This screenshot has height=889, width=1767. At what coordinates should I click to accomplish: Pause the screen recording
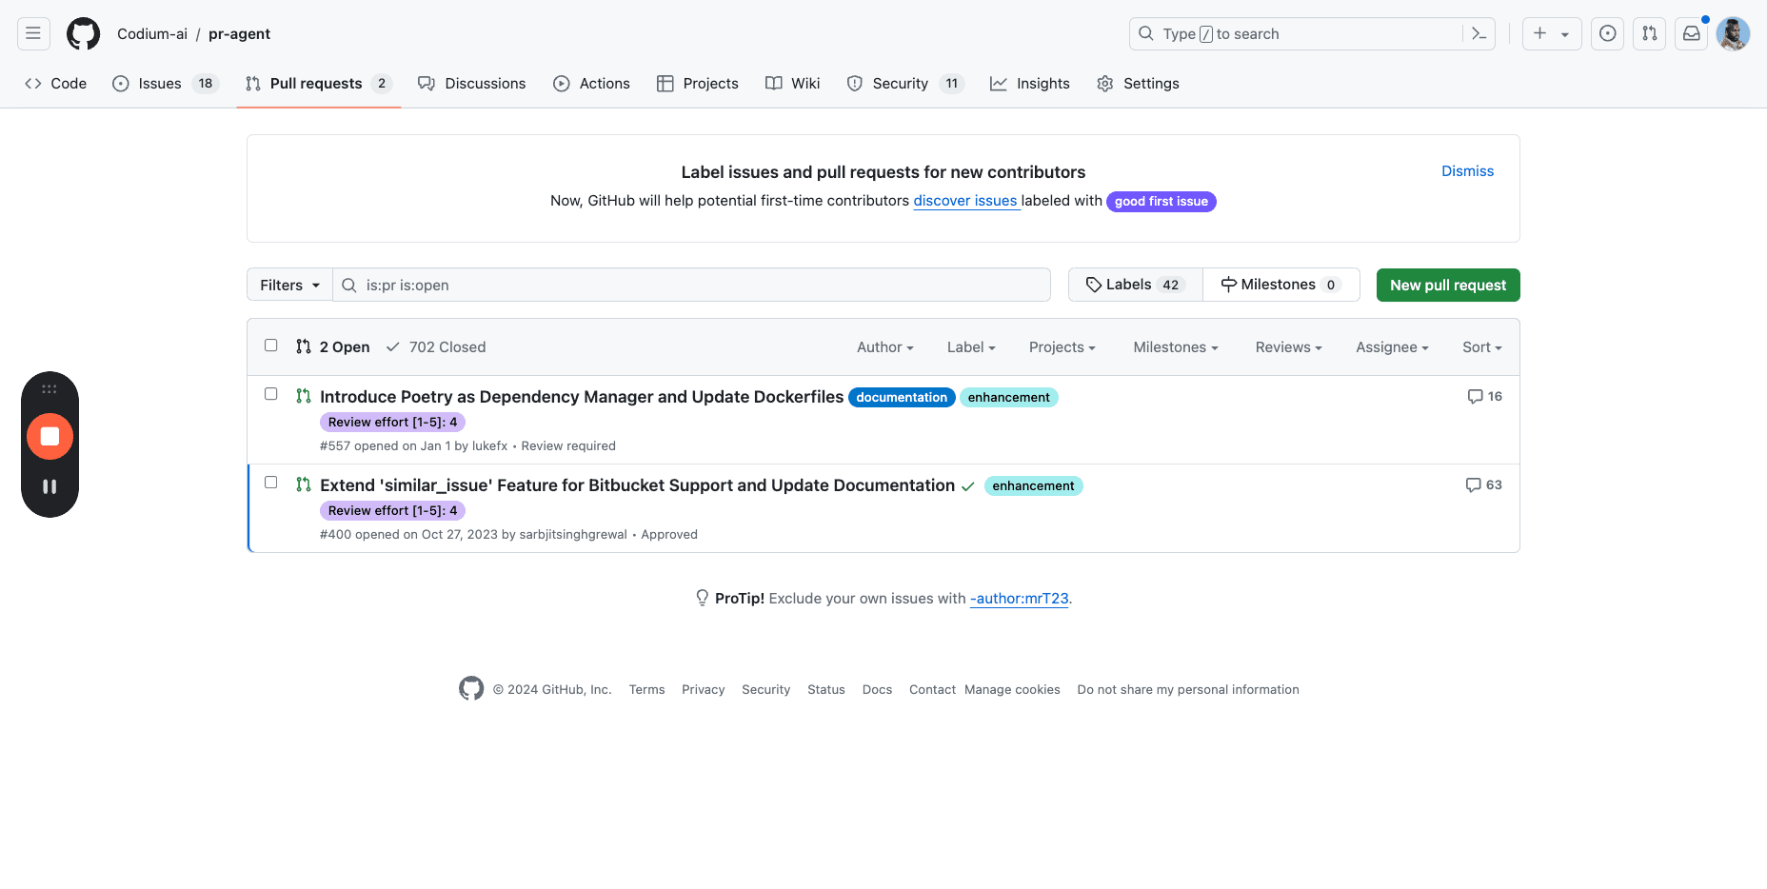[50, 486]
